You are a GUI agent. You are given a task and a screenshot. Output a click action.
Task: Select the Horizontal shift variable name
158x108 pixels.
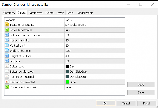point(19,40)
